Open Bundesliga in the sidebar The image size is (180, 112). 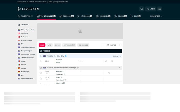[23, 72]
